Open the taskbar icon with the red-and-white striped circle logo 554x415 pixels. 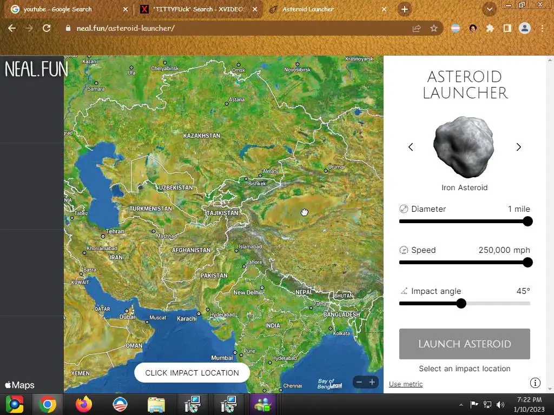[x=120, y=404]
